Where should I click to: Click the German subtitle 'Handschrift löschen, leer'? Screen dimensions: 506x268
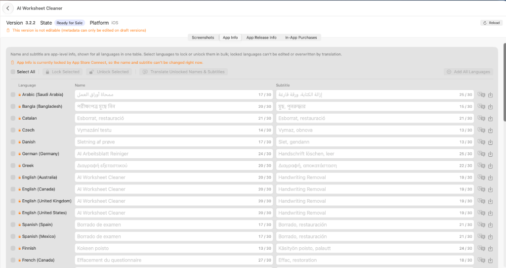click(375, 154)
